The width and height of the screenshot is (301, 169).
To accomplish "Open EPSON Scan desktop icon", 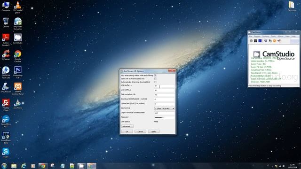I will 6,88.
